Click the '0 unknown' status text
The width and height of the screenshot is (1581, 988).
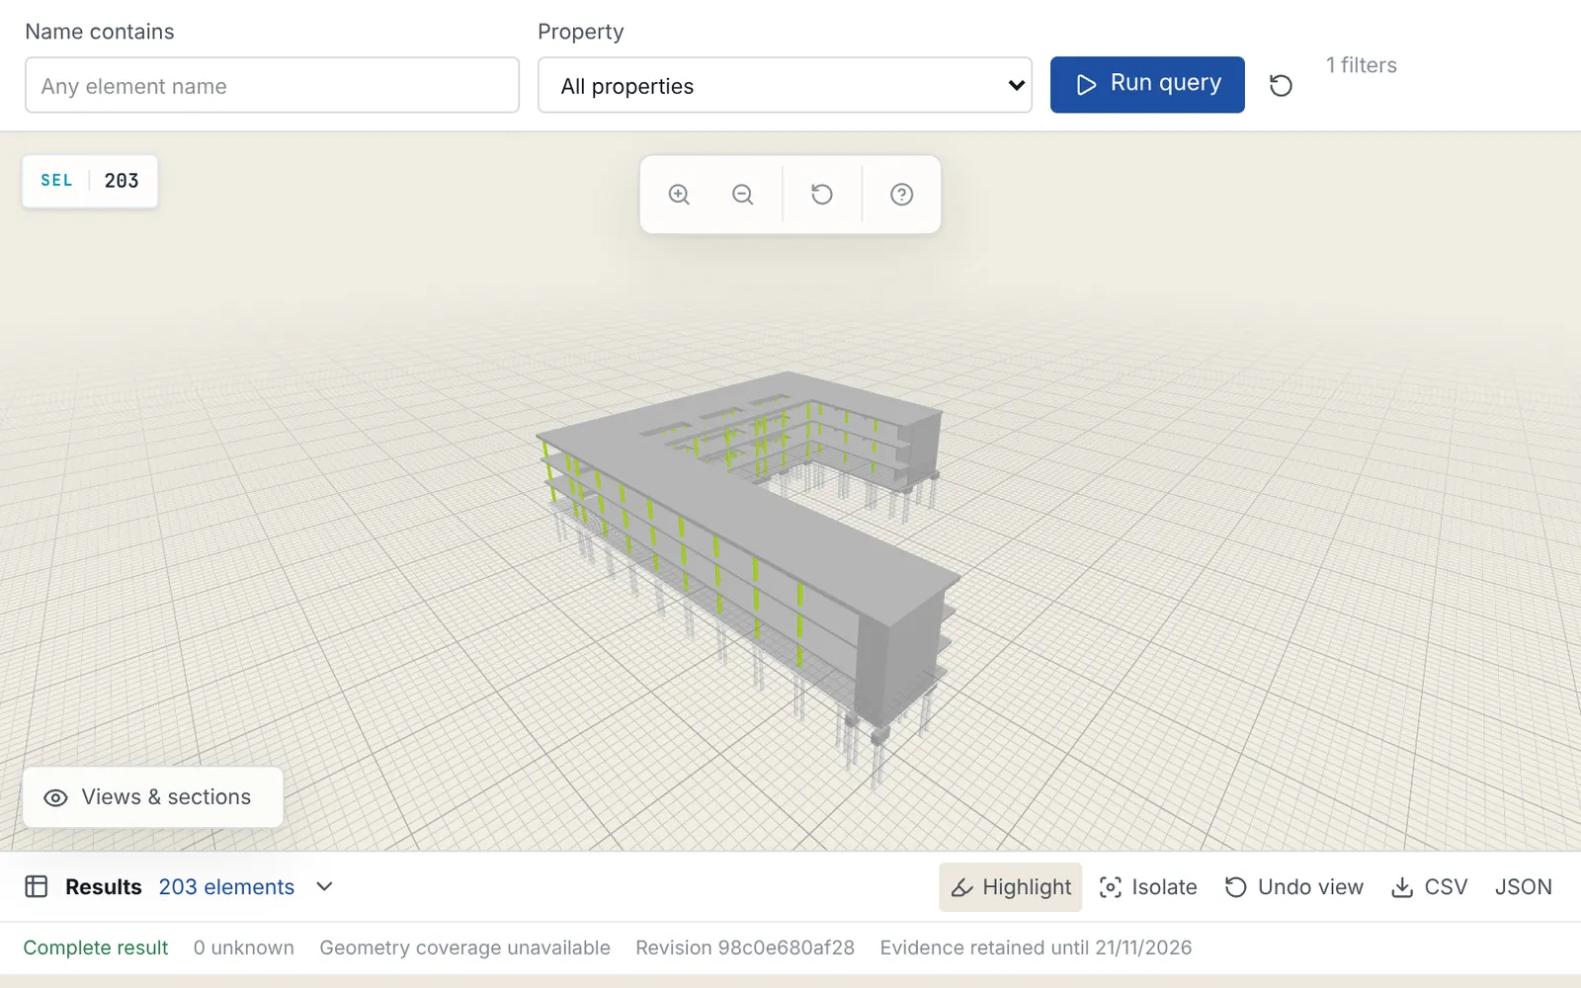click(243, 947)
